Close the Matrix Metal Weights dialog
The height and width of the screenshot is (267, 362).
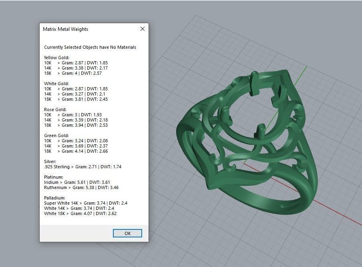[x=143, y=29]
